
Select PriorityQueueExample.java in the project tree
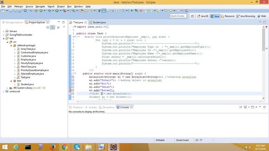pyautogui.click(x=34, y=70)
